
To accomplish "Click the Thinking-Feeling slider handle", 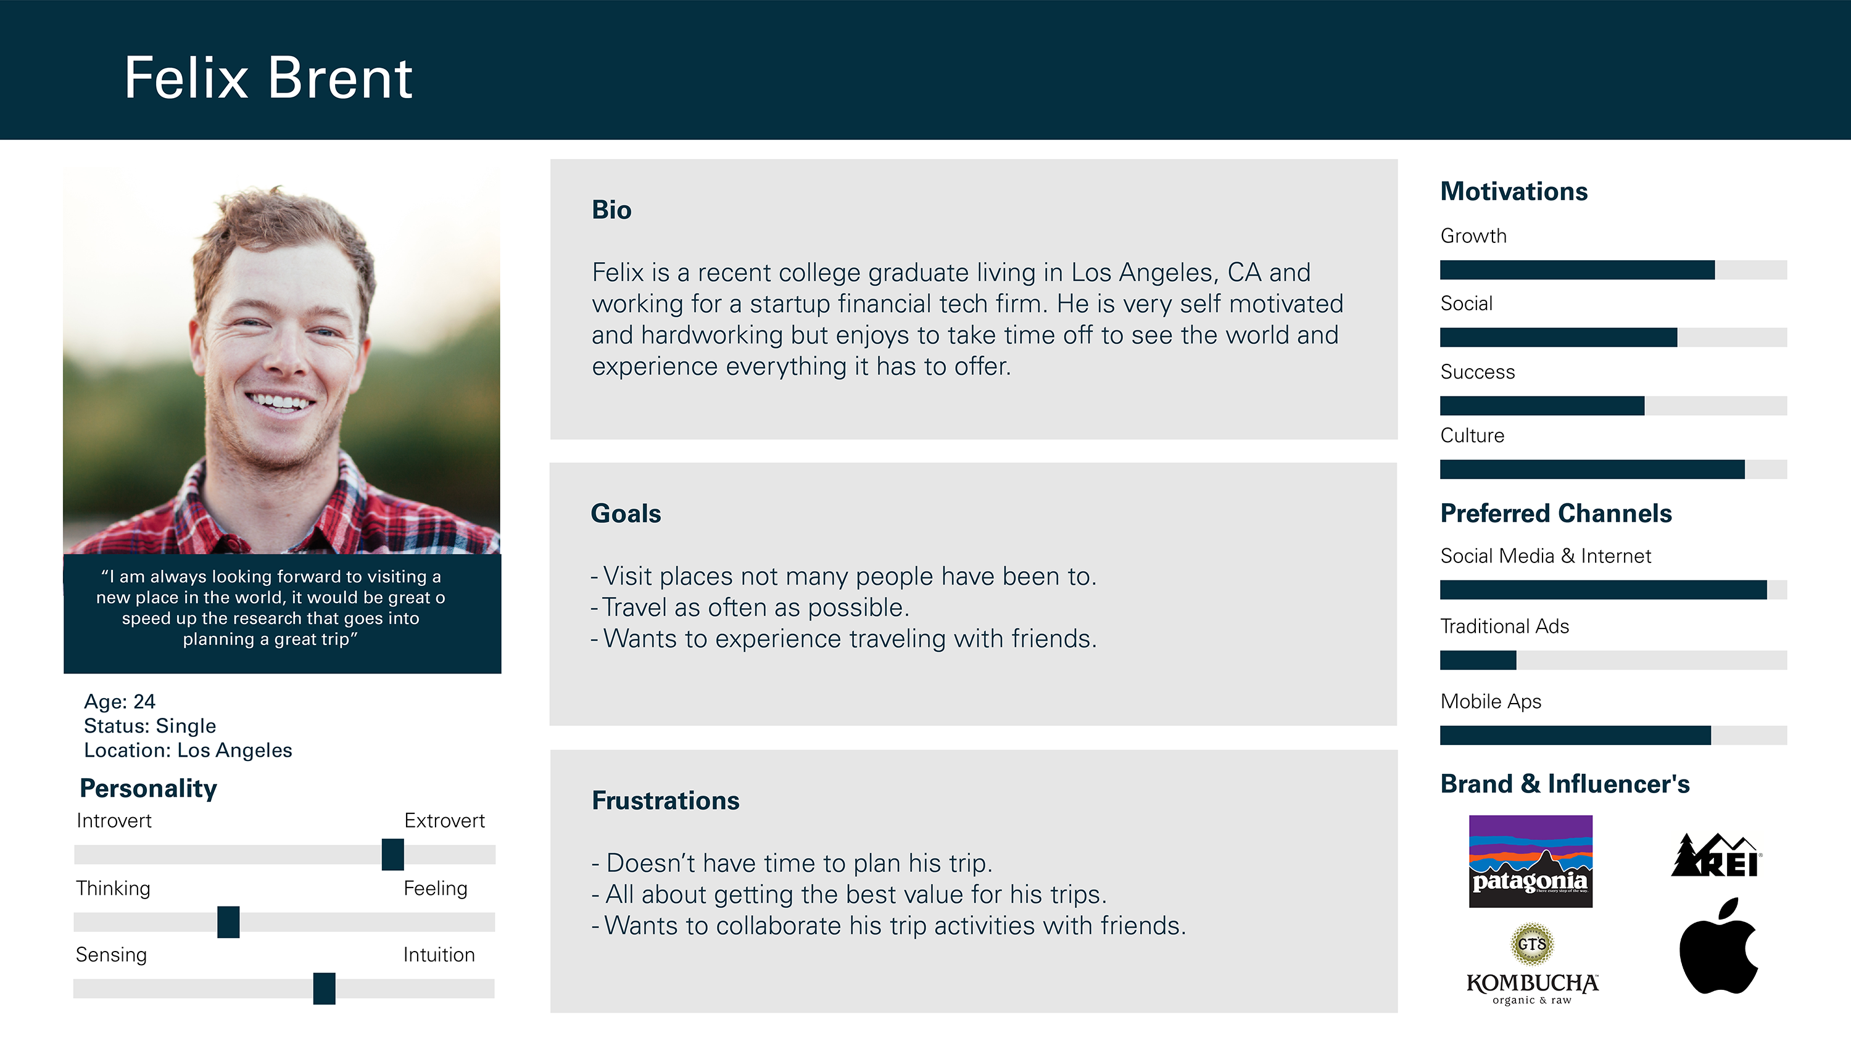I will click(x=228, y=922).
